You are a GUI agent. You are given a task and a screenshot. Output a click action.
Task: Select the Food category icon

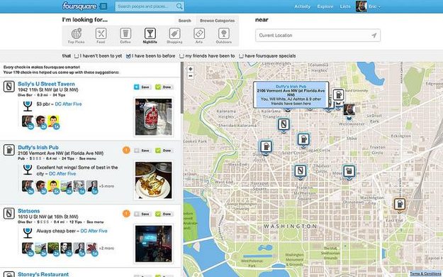pyautogui.click(x=101, y=36)
